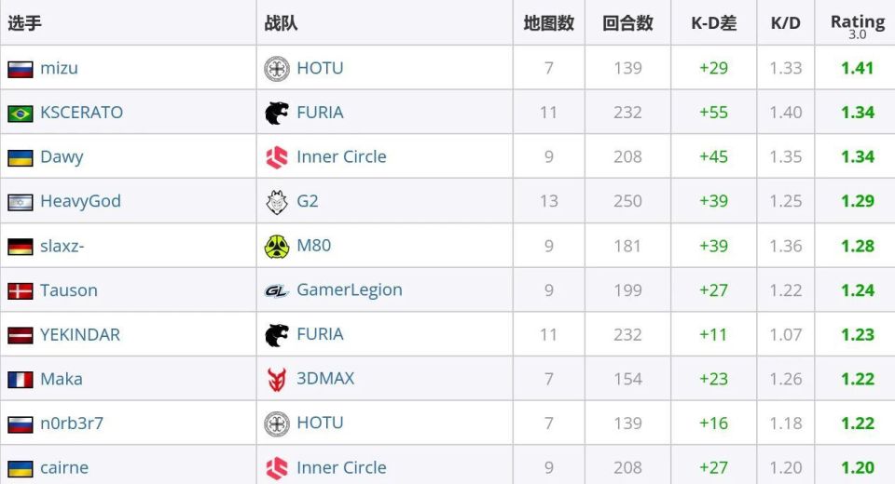This screenshot has height=484, width=895.
Task: Click the M80 team logo icon
Action: click(277, 246)
